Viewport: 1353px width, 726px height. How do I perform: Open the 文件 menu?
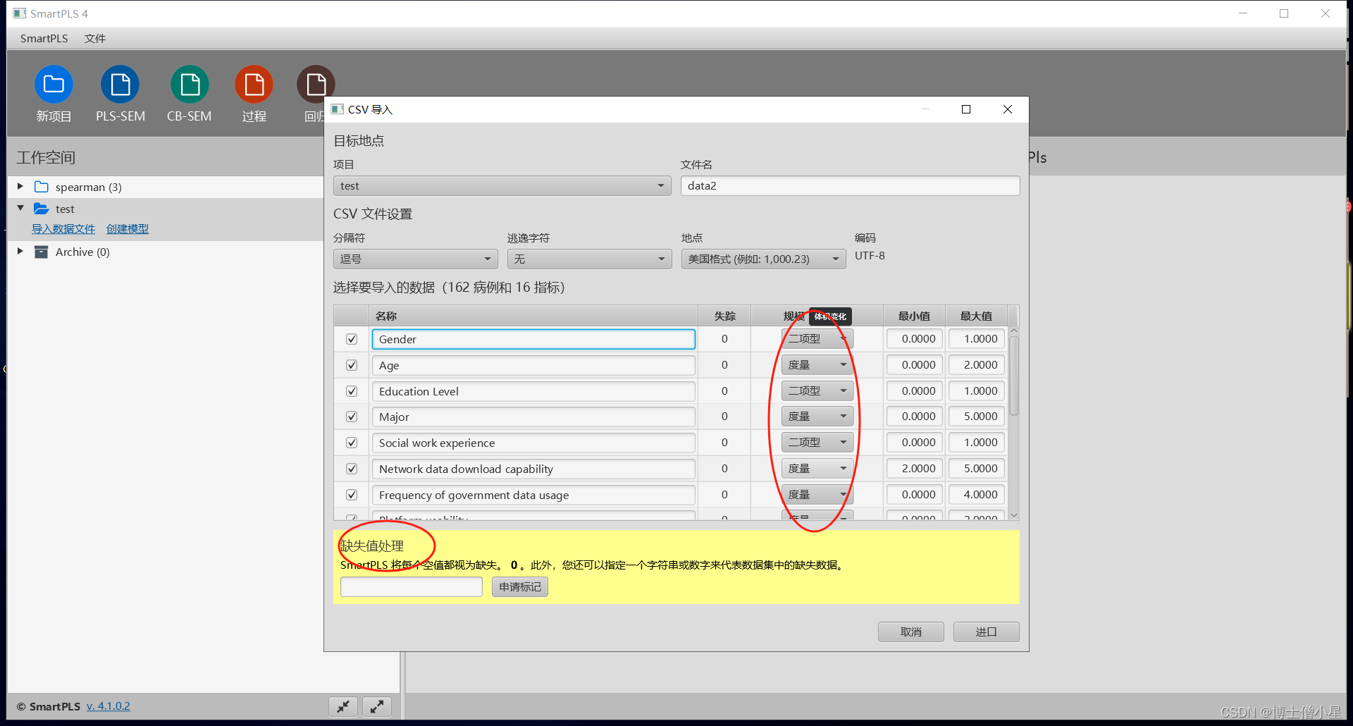[x=94, y=38]
